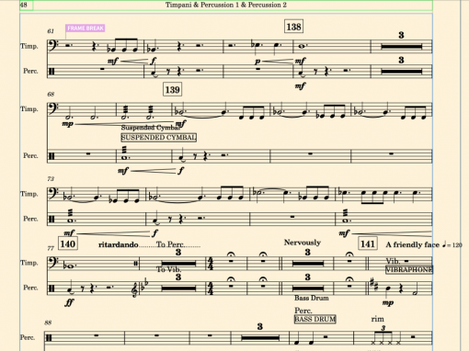Screen dimensions: 469x351
Task: Select the 4/4 time signature in Timp. staff
Action: [x=211, y=264]
